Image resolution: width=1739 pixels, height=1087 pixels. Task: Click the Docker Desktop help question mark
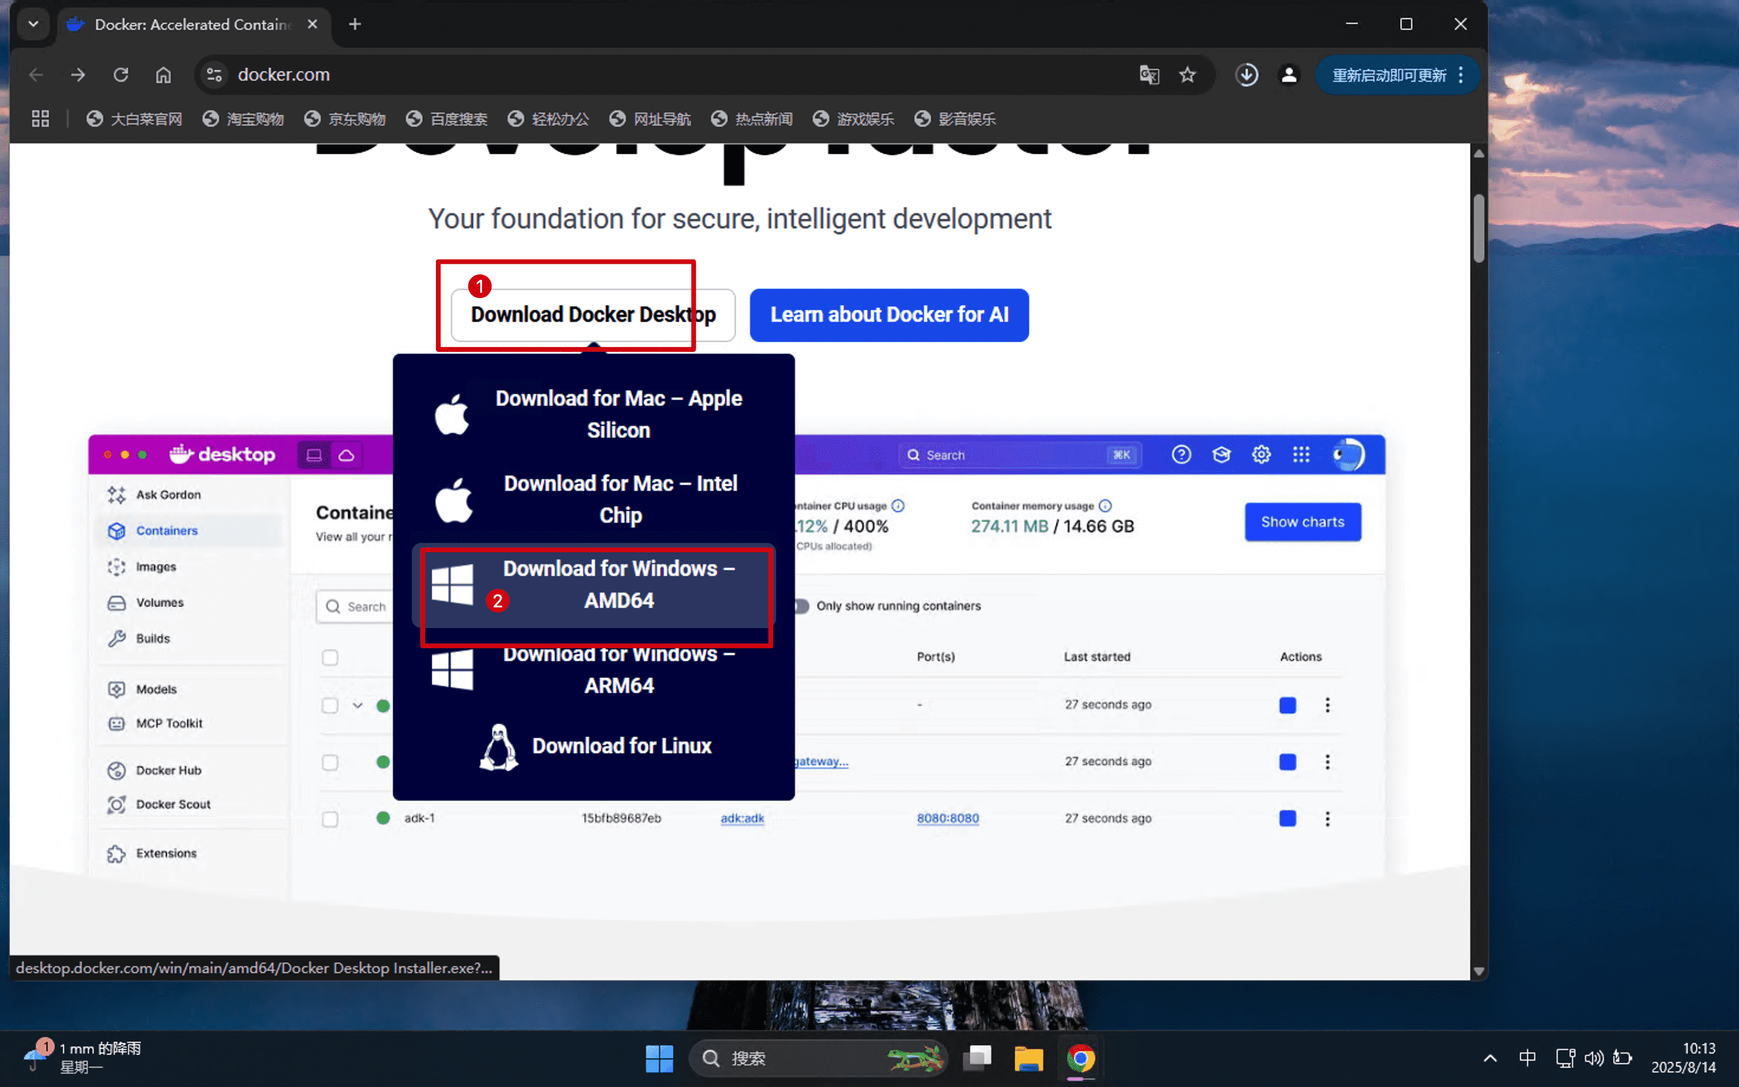(x=1181, y=454)
